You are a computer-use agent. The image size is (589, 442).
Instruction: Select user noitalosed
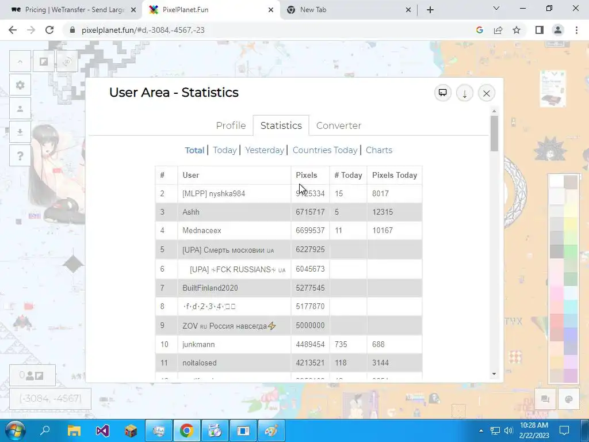coord(200,363)
